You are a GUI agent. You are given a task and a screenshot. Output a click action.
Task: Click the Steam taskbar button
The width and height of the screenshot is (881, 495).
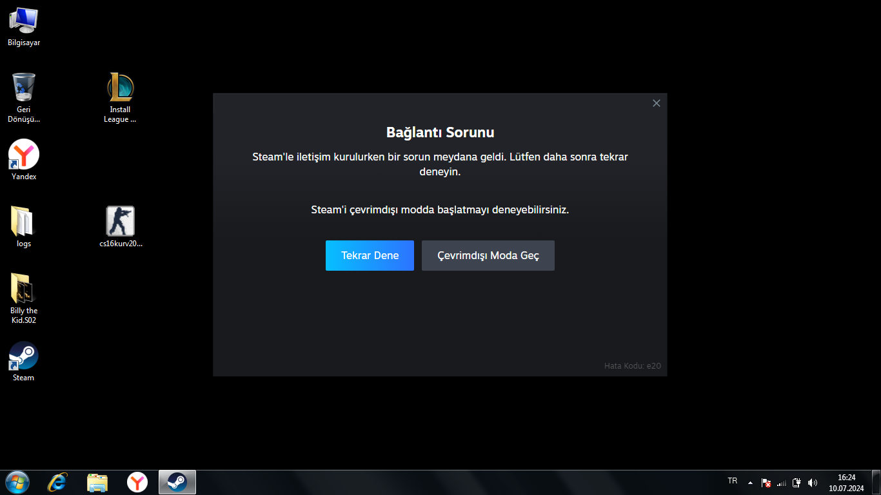tap(177, 482)
